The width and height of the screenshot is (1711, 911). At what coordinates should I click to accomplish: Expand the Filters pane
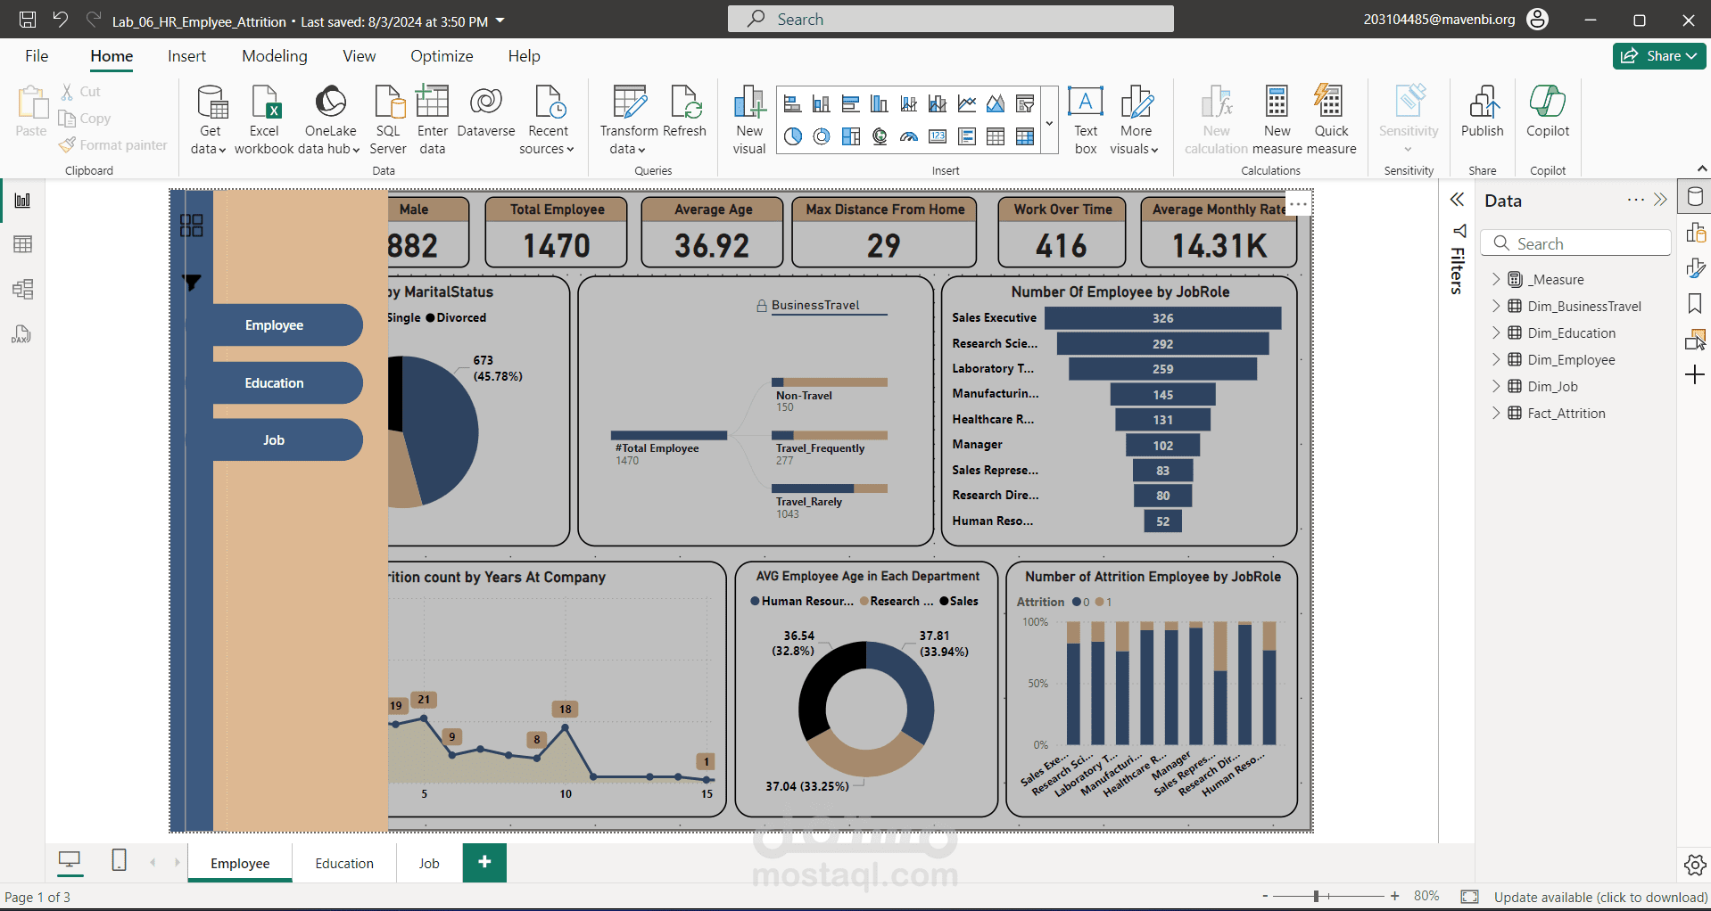[x=1457, y=200]
